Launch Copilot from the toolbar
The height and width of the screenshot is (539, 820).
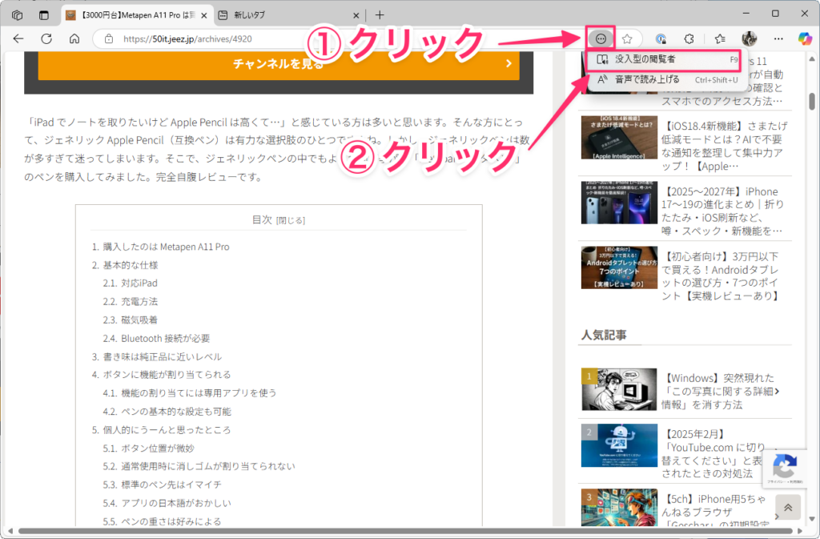[x=806, y=38]
